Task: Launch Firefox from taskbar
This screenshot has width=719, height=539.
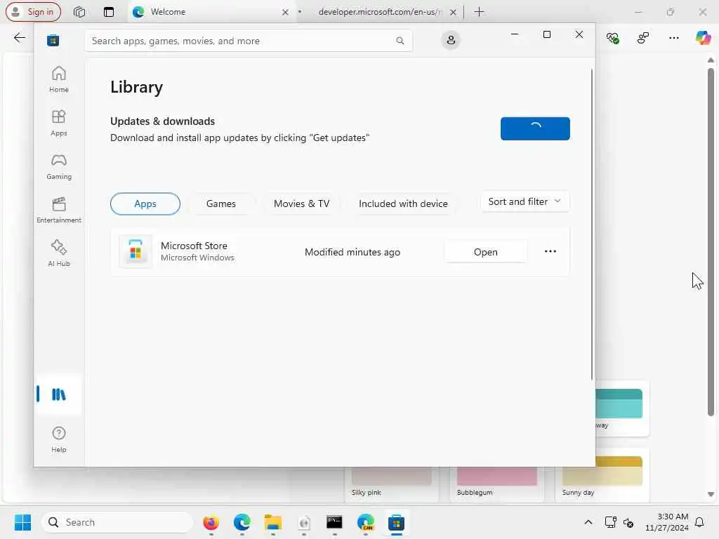Action: point(211,522)
